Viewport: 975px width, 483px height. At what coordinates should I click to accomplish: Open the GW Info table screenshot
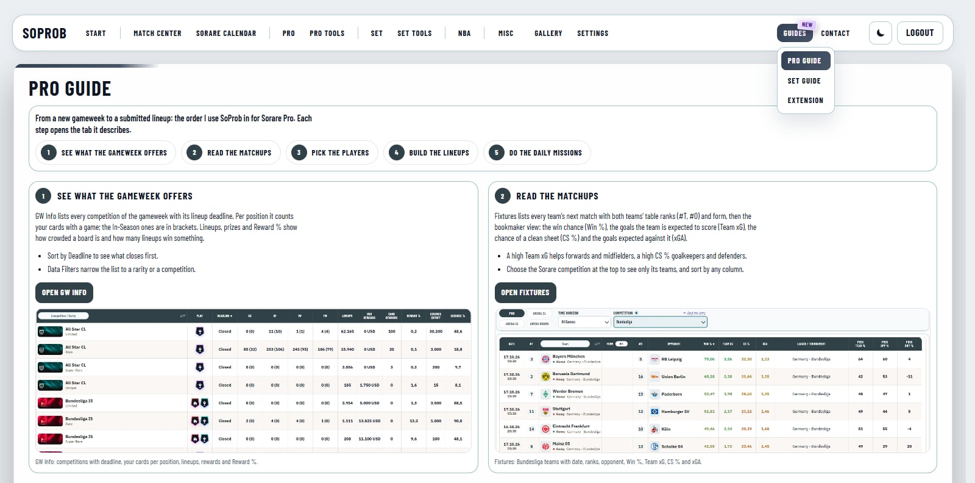click(x=253, y=381)
